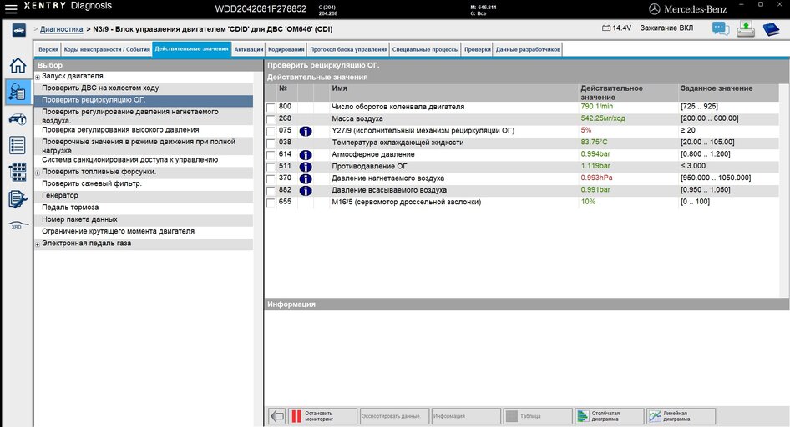This screenshot has width=790, height=427.
Task: Open the list sidebar icon
Action: click(x=18, y=145)
